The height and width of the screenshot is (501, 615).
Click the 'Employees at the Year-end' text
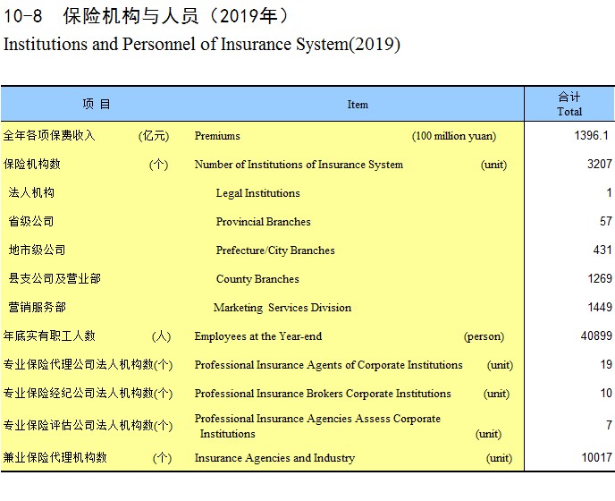coord(258,336)
